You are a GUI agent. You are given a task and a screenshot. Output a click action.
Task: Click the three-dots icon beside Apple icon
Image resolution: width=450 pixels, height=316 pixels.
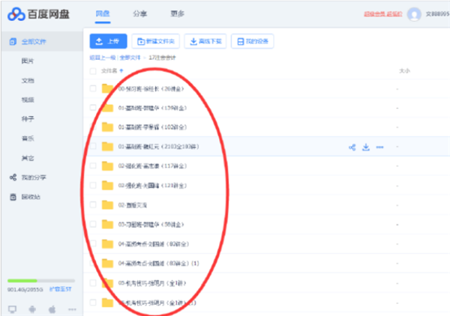72,309
